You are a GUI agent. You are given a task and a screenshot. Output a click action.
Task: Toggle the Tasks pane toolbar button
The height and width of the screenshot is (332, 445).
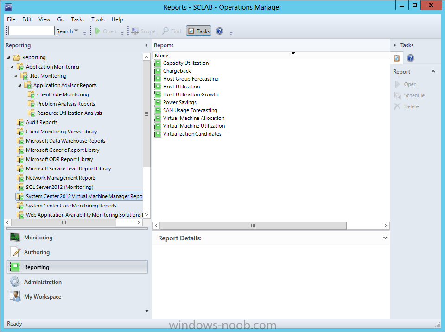199,31
